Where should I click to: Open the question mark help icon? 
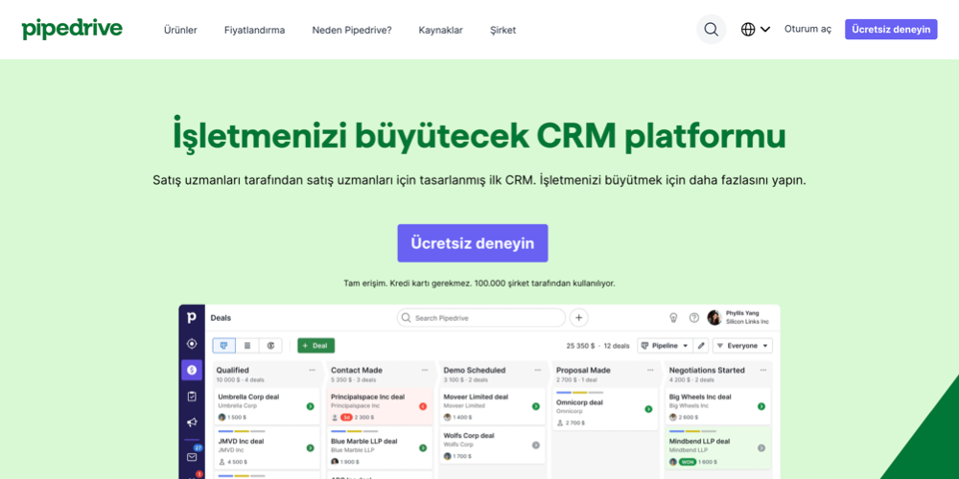point(693,318)
